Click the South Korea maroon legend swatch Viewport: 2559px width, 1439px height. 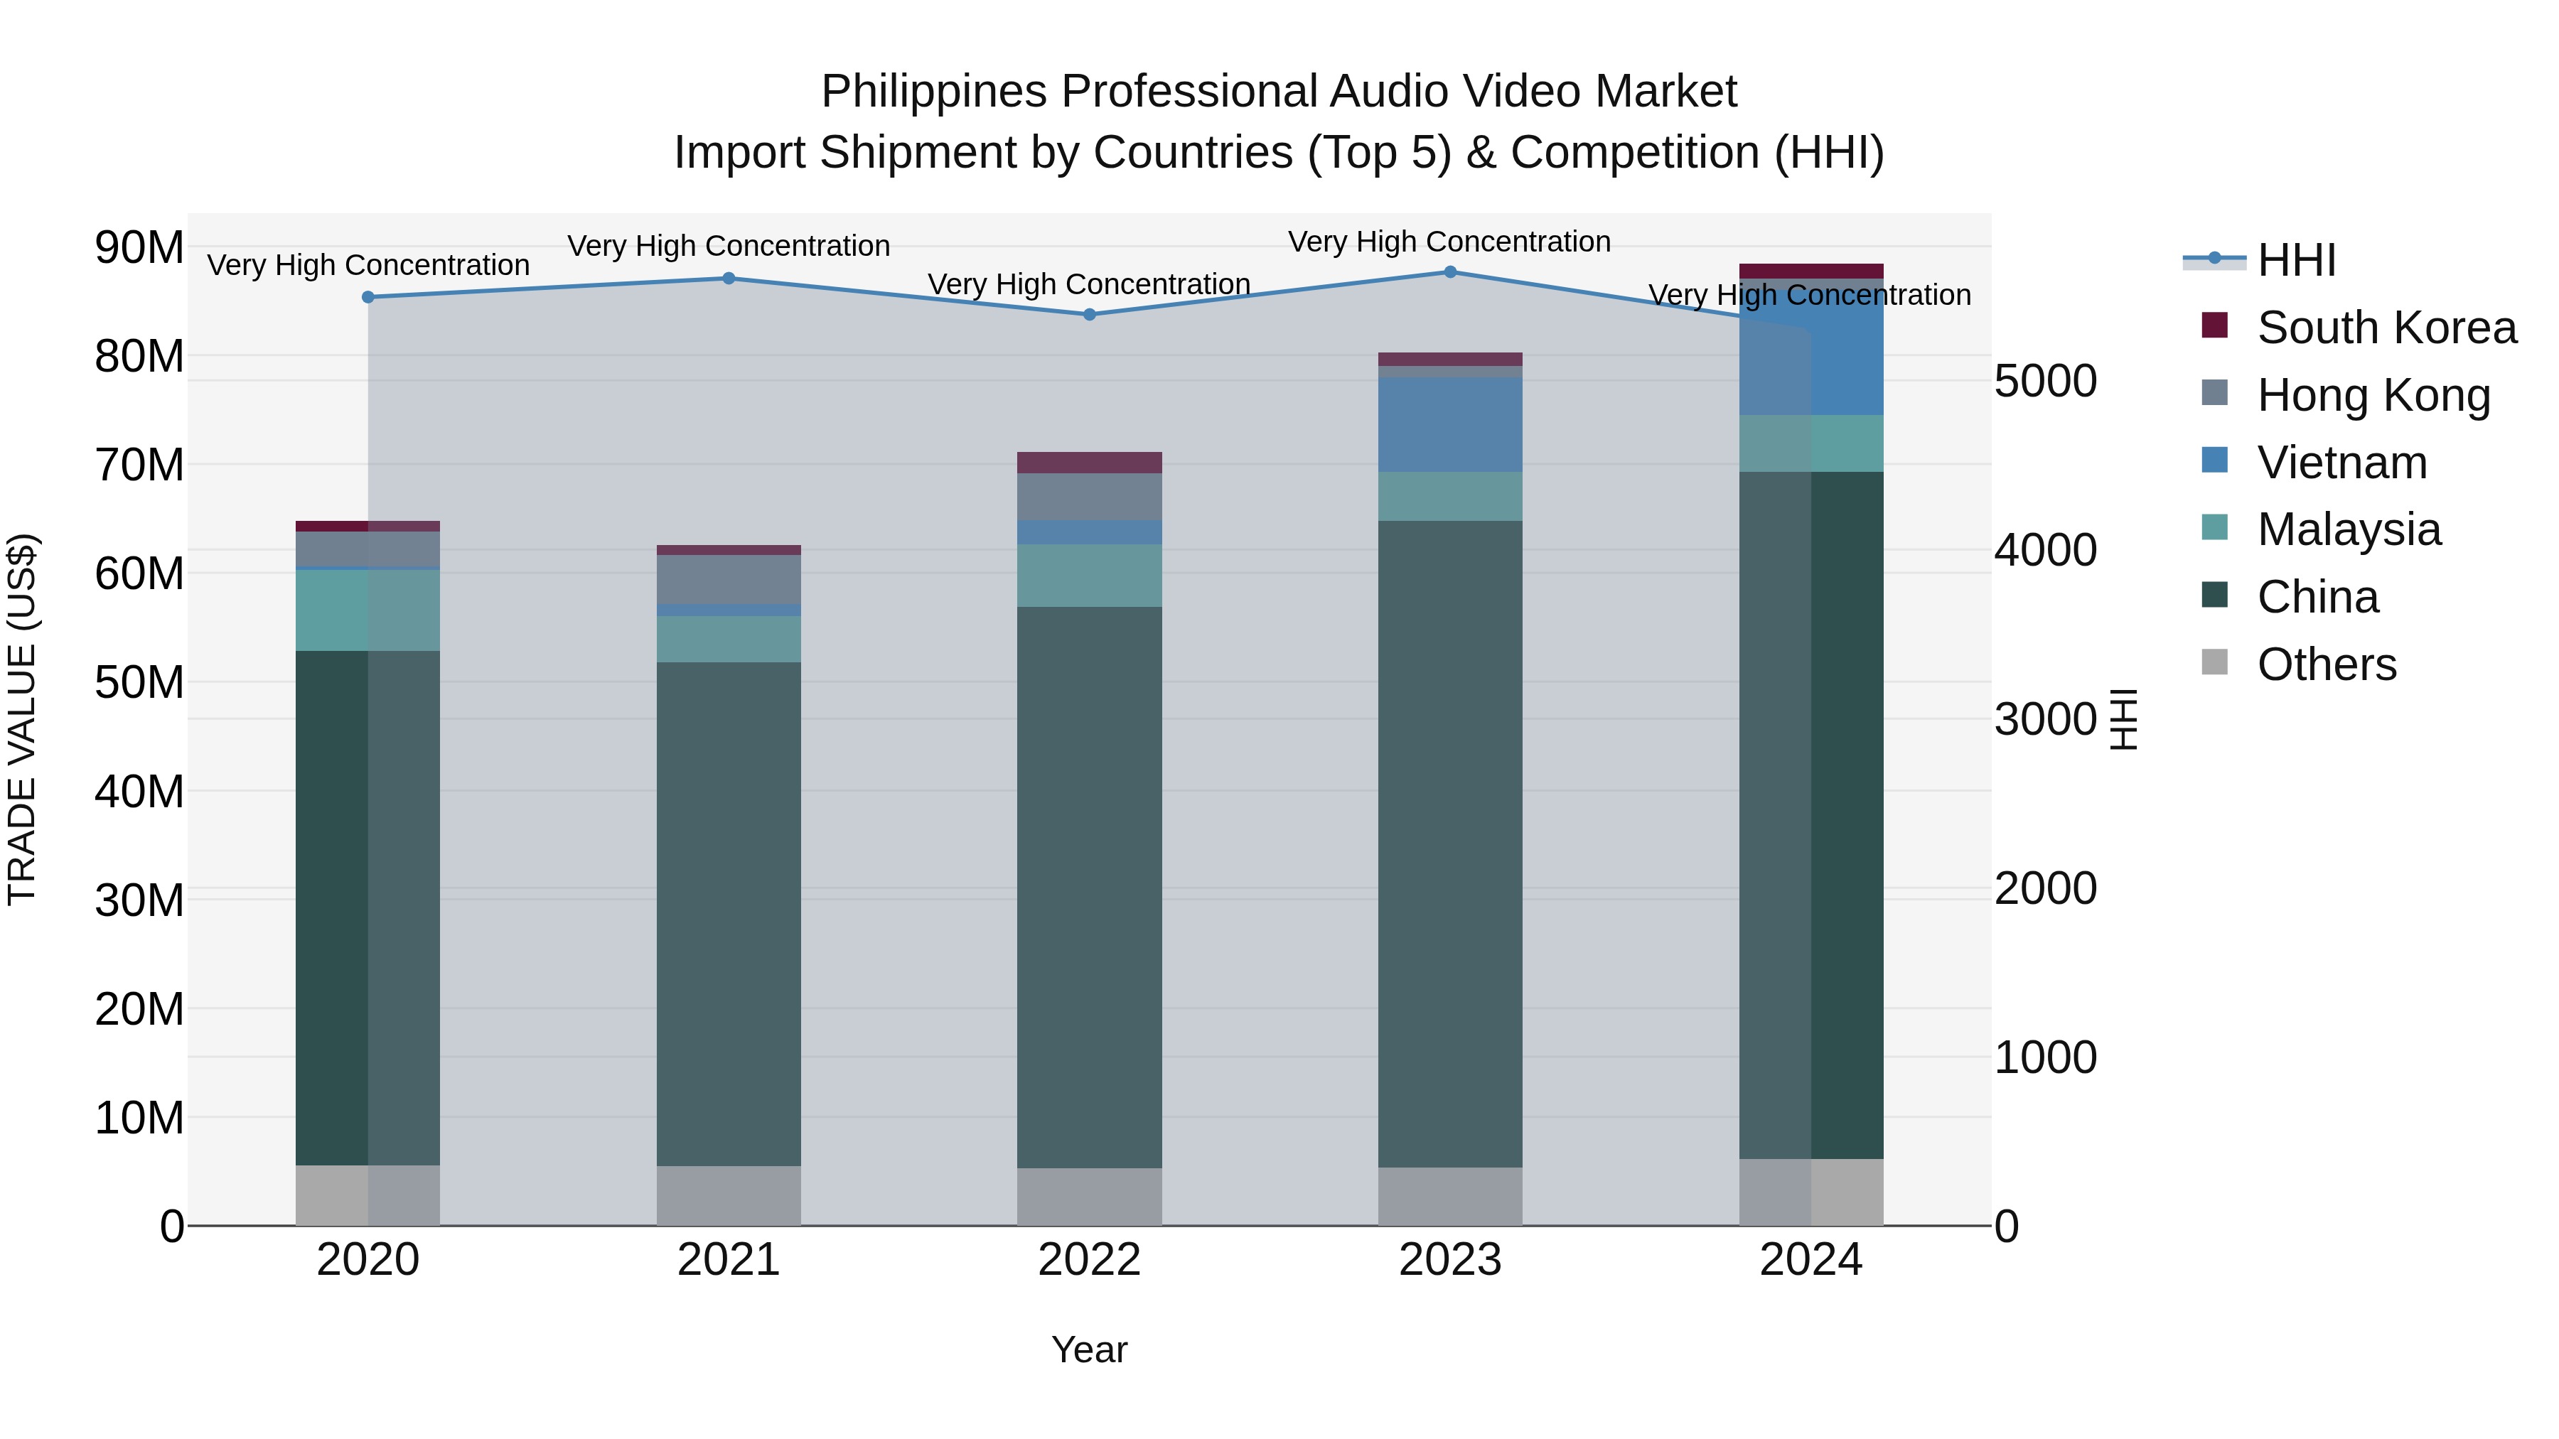tap(2214, 325)
